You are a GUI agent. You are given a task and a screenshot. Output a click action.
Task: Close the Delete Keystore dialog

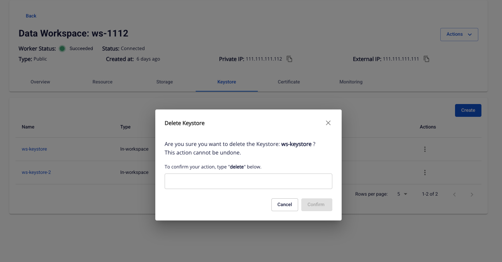pyautogui.click(x=328, y=123)
